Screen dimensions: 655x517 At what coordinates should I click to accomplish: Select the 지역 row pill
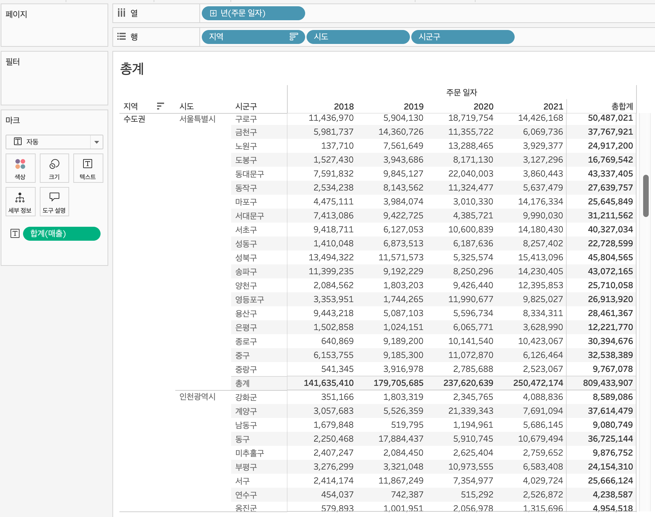253,37
